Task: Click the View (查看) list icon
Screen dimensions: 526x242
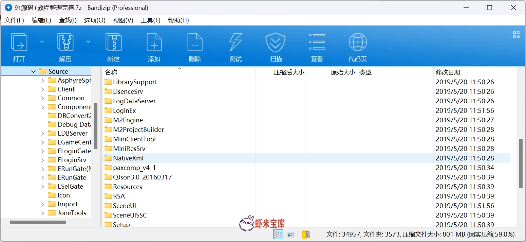Action: 317,42
